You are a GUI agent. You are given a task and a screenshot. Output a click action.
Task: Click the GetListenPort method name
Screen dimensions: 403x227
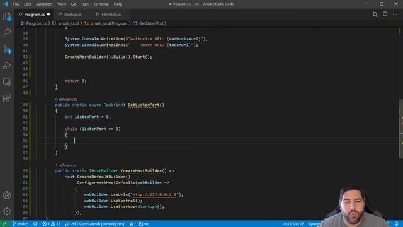(x=144, y=105)
